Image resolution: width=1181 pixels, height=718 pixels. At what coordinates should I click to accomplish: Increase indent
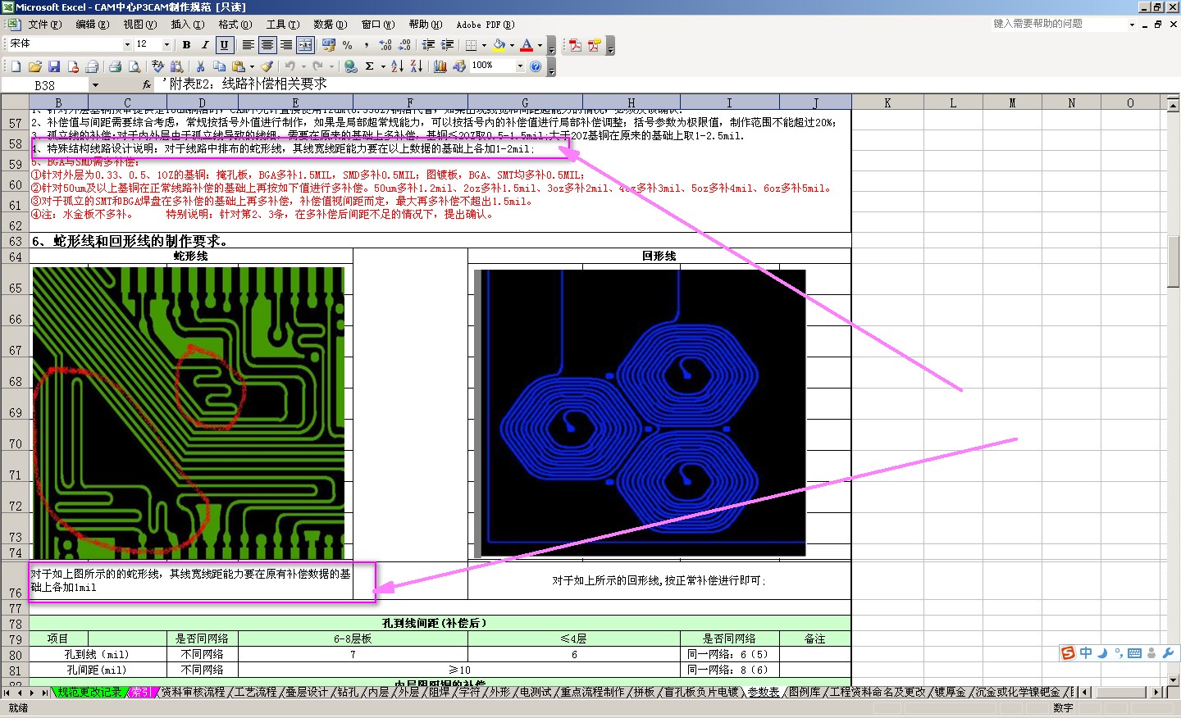(447, 45)
